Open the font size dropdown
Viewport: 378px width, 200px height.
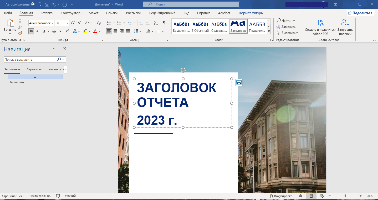[67, 23]
